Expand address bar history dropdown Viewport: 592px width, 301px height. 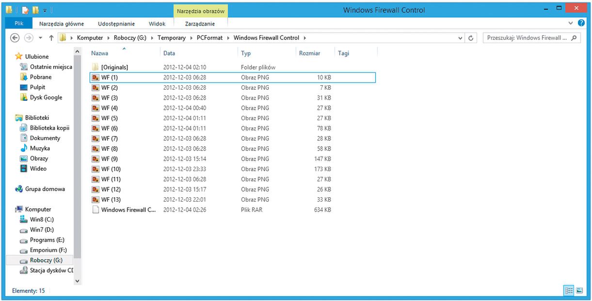click(461, 38)
